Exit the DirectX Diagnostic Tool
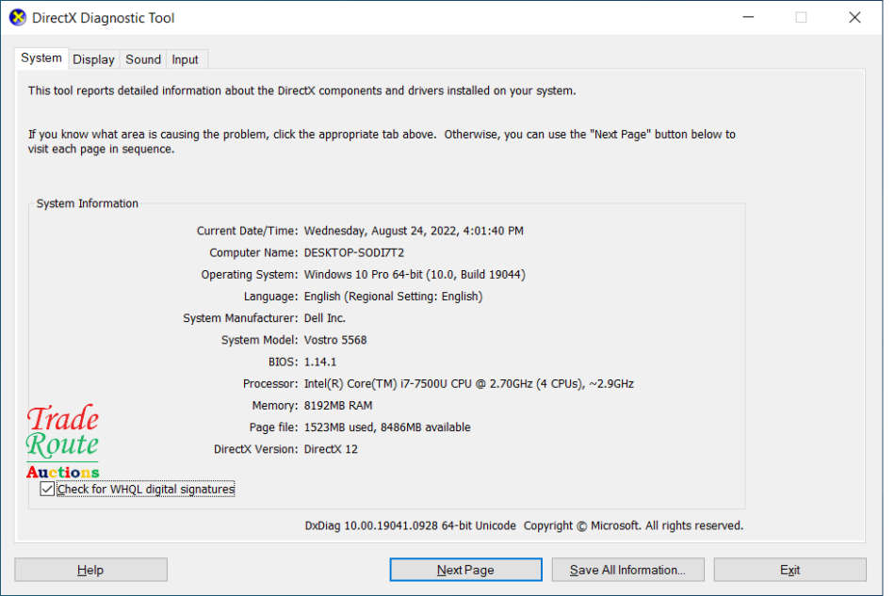The image size is (895, 596). pos(789,569)
